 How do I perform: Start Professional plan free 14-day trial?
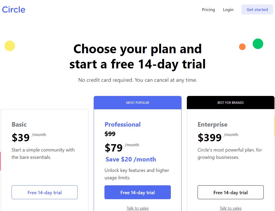pos(137,192)
